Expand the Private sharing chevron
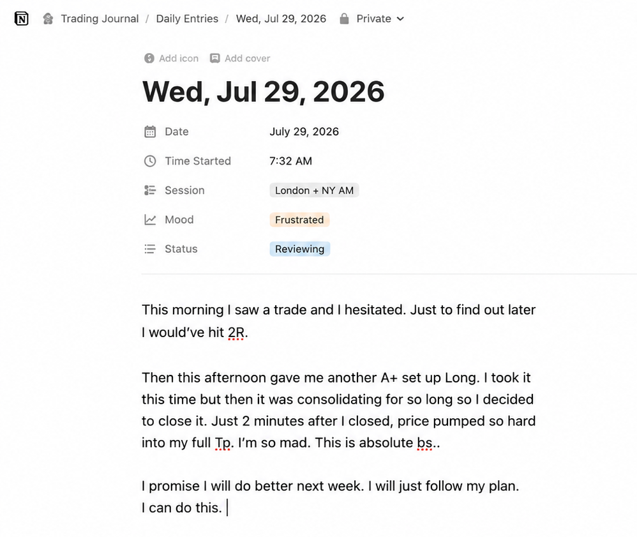 click(400, 19)
